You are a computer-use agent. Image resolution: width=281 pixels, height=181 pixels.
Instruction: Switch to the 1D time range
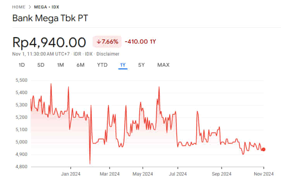(x=22, y=65)
